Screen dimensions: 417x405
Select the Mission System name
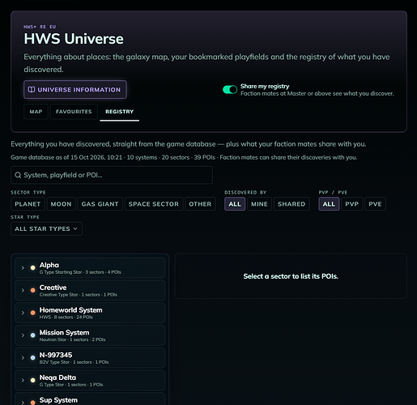[64, 333]
